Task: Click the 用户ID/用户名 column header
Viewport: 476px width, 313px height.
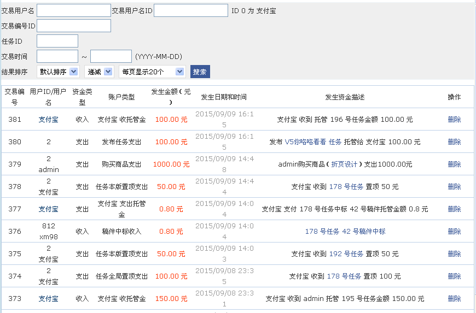Action: (48, 97)
